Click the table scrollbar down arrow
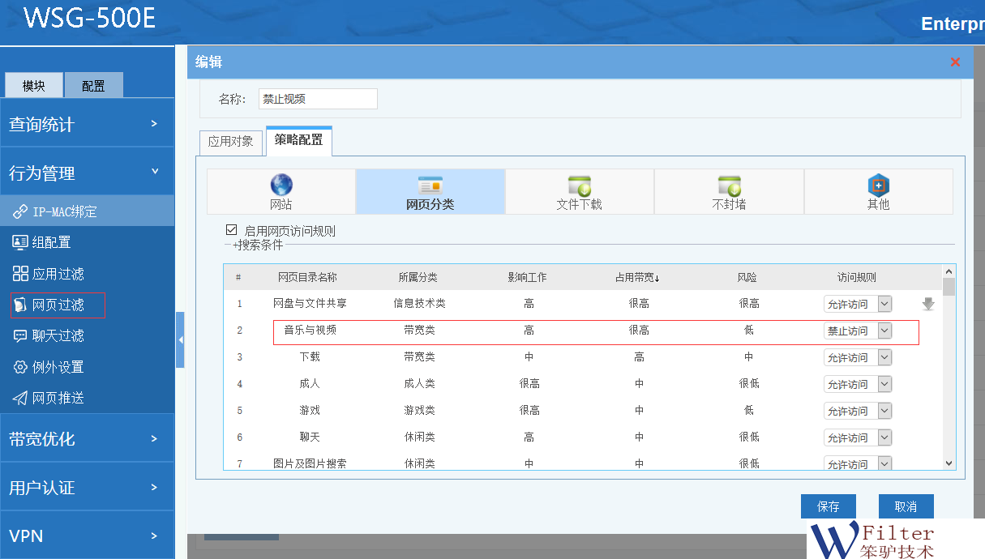Viewport: 985px width, 559px height. (x=949, y=463)
